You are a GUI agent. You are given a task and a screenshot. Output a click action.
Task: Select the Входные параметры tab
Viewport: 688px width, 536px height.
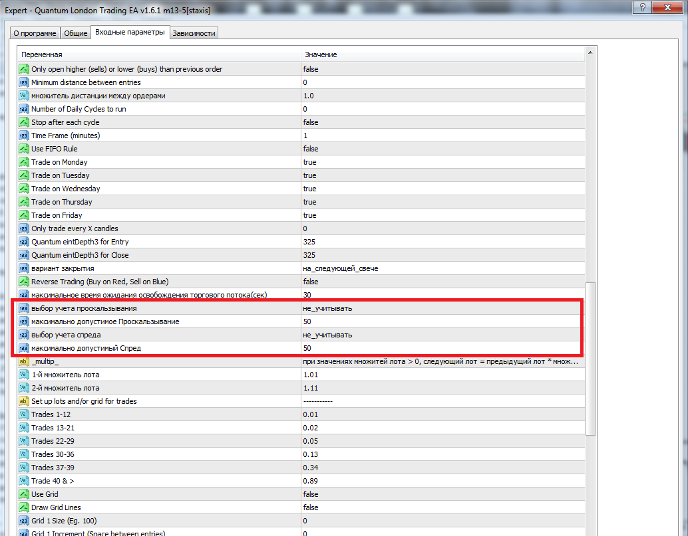(130, 32)
